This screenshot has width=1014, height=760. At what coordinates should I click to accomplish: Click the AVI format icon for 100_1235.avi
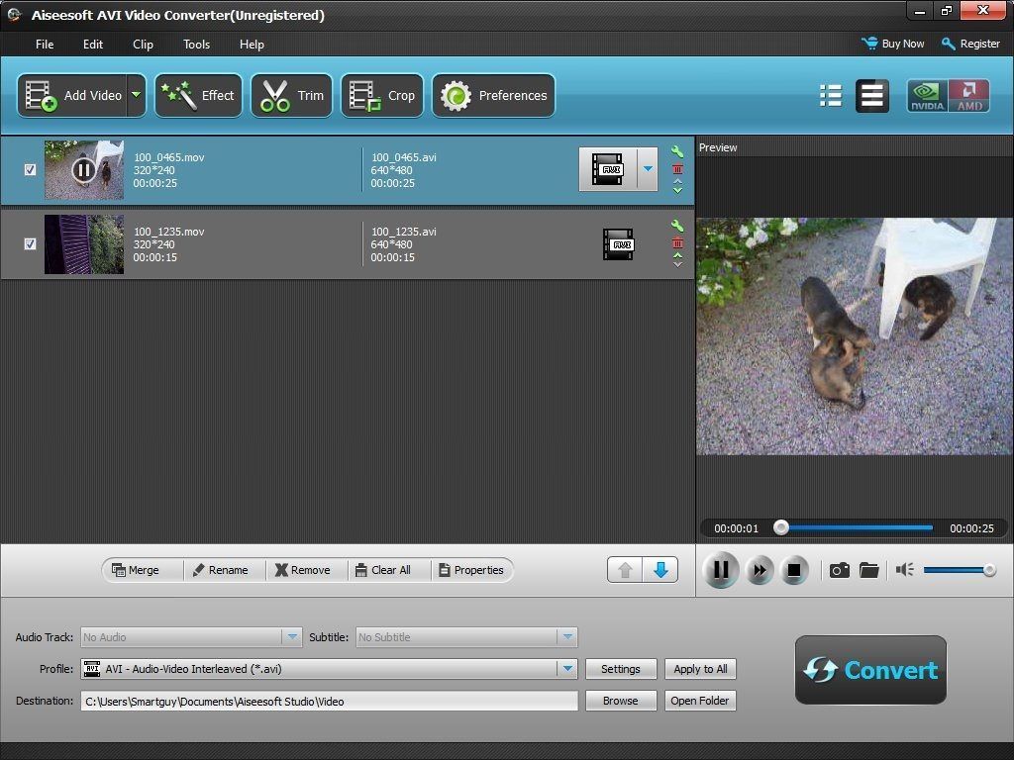[618, 244]
